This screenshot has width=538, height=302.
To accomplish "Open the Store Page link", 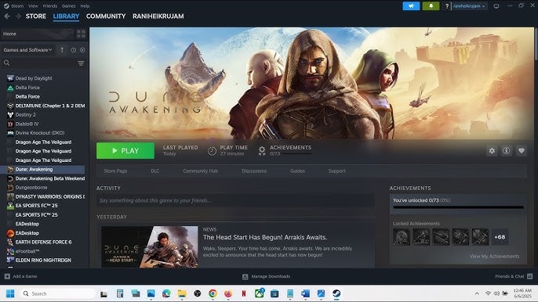I will (115, 171).
